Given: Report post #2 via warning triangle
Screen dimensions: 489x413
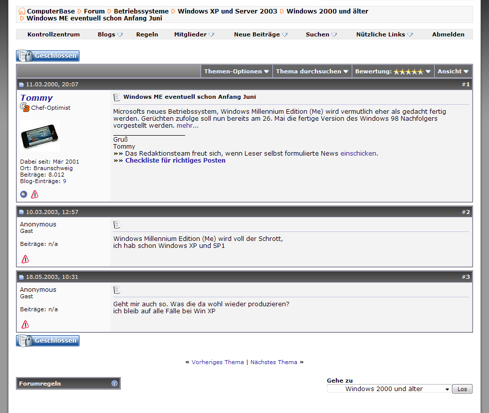Looking at the screenshot, I should (x=25, y=259).
